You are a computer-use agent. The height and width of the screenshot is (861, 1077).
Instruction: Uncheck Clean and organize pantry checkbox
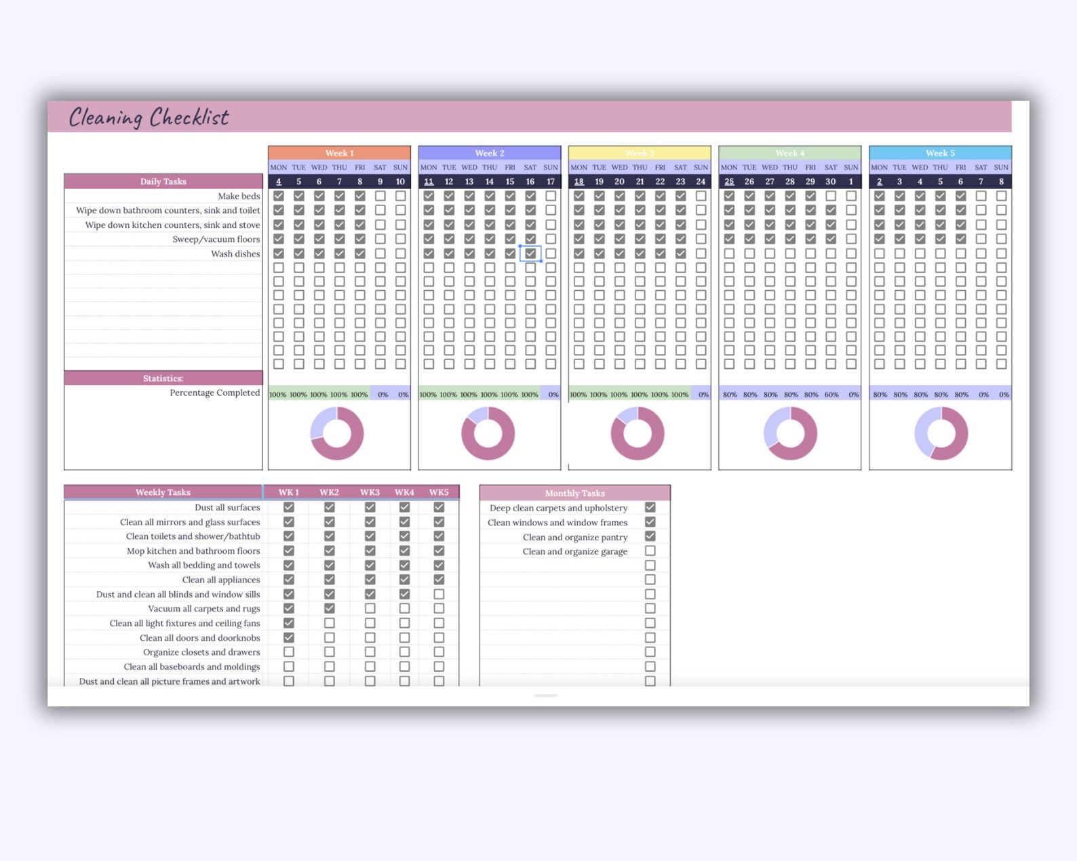[650, 536]
